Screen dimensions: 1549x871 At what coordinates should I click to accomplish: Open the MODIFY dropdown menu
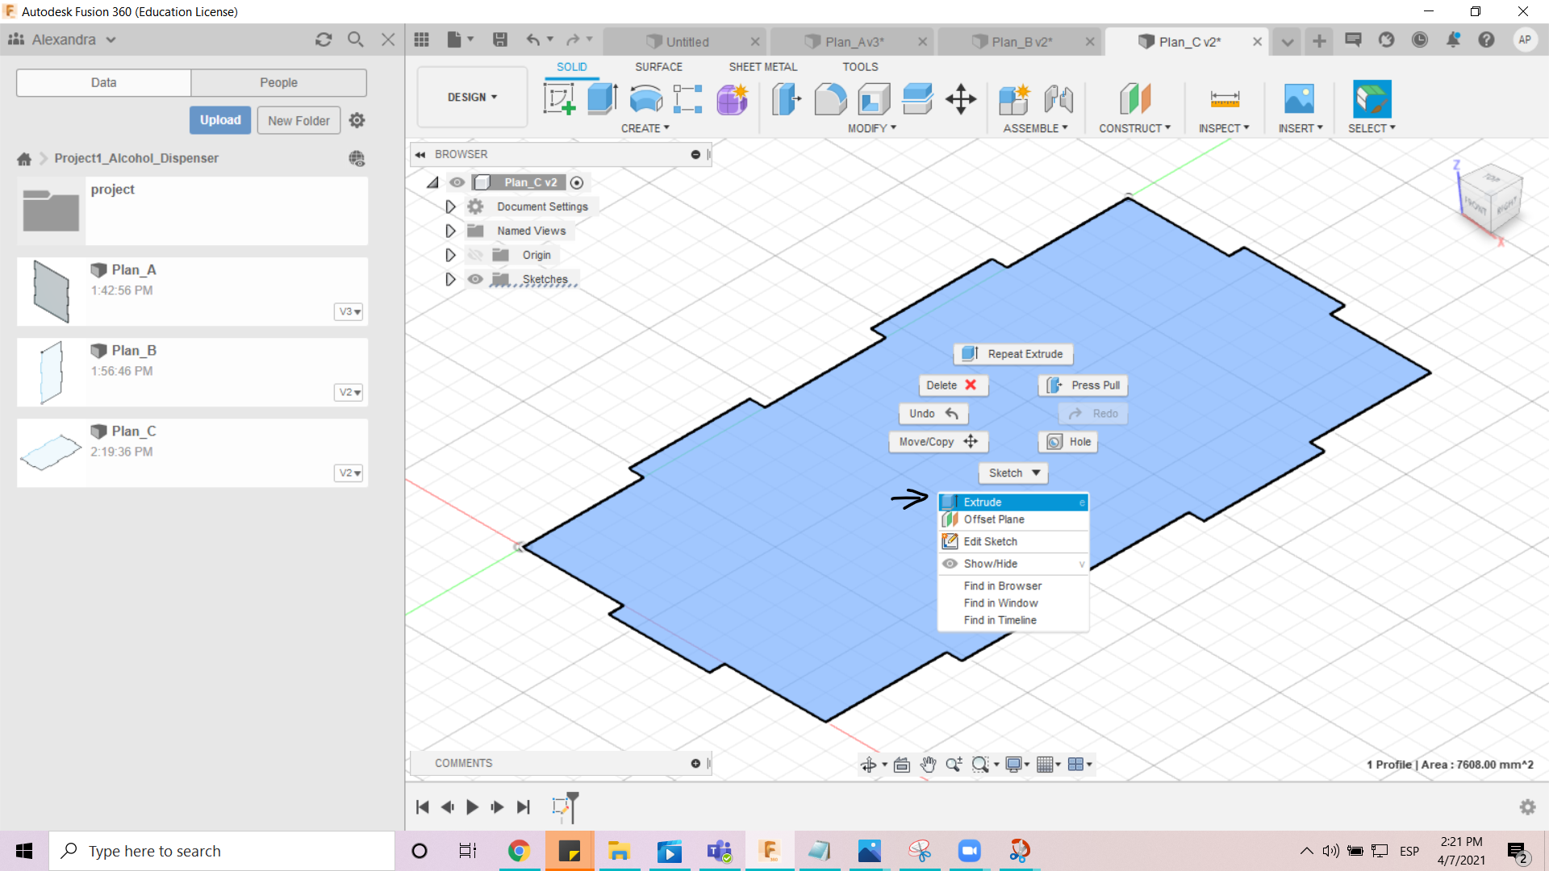(871, 128)
